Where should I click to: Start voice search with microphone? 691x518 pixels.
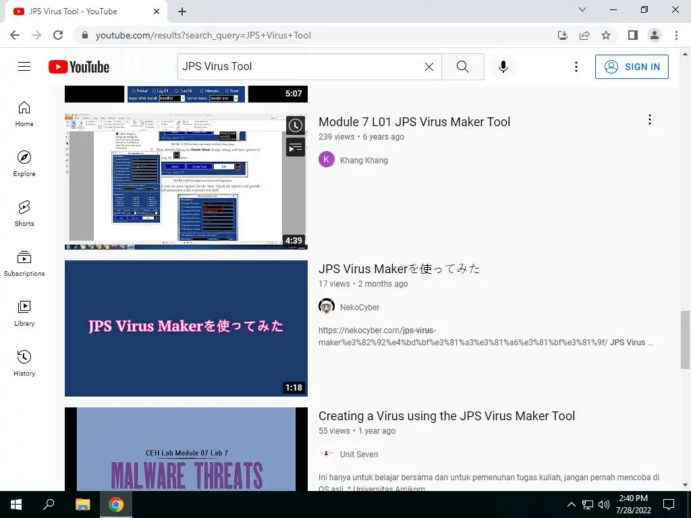[x=503, y=67]
